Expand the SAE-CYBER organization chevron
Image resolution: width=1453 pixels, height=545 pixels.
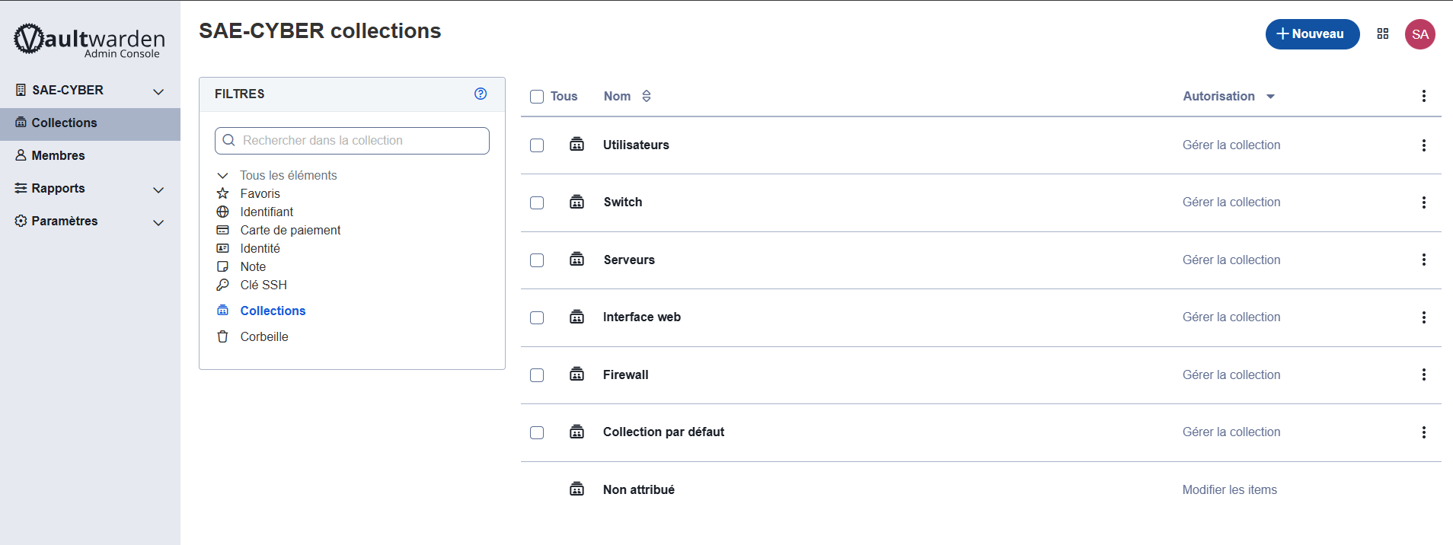click(158, 91)
